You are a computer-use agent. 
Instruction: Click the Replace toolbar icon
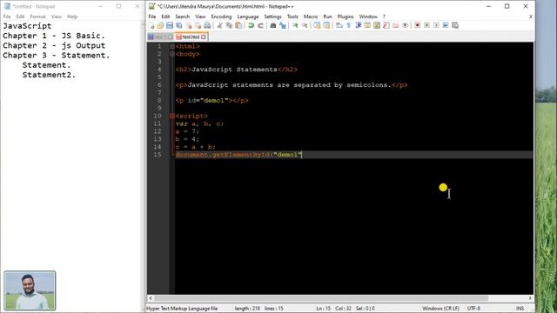click(283, 25)
